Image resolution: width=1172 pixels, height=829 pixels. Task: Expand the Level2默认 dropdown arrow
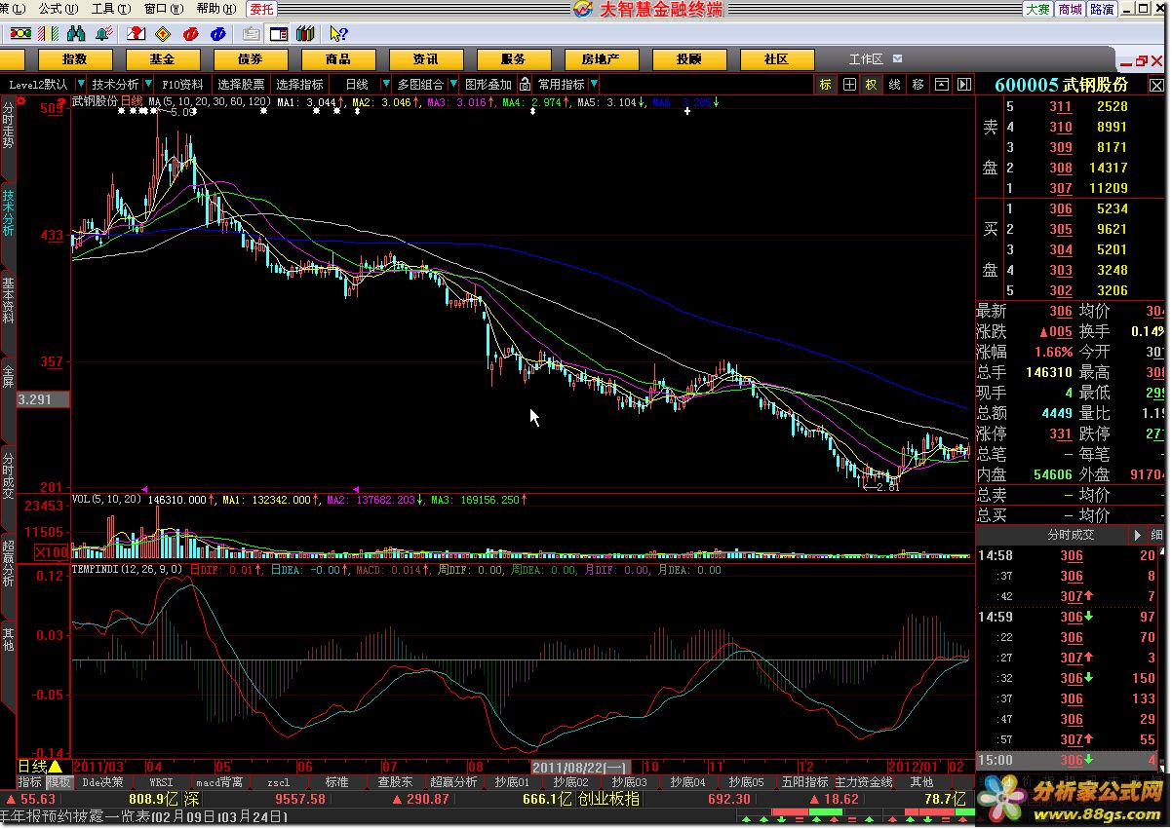(81, 85)
